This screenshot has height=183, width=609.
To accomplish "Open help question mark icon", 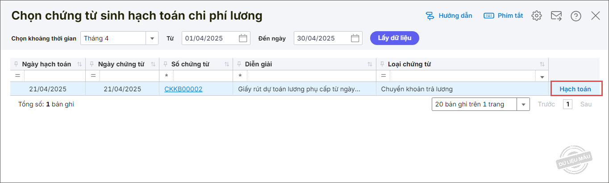I will point(576,16).
